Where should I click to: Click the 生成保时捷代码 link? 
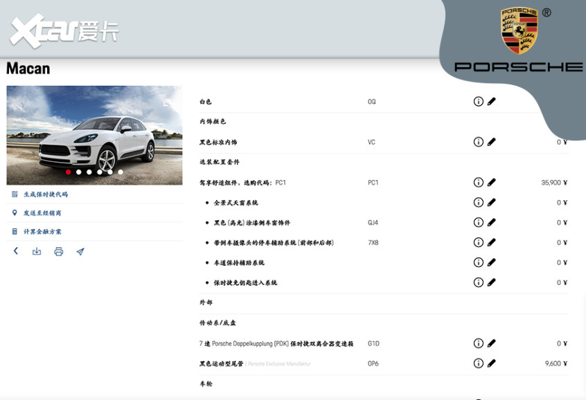(46, 194)
